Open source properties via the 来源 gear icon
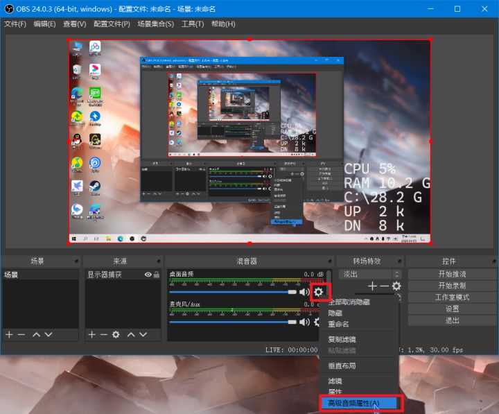This screenshot has height=414, width=499. (x=116, y=334)
